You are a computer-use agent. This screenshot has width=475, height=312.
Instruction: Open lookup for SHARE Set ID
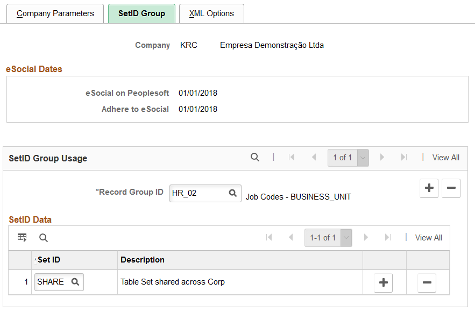coord(75,282)
